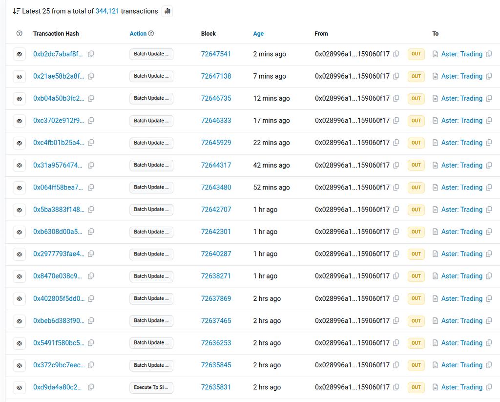Show quick view for transaction 0x8470e038c9
This screenshot has height=402, width=500.
pos(20,276)
